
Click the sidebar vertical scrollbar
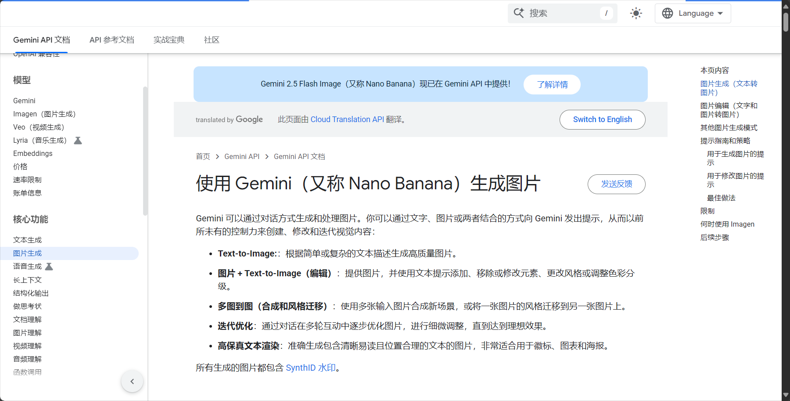click(145, 151)
